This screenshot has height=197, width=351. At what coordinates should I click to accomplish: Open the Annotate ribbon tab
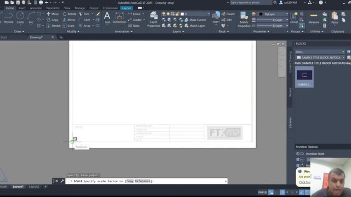[36, 8]
